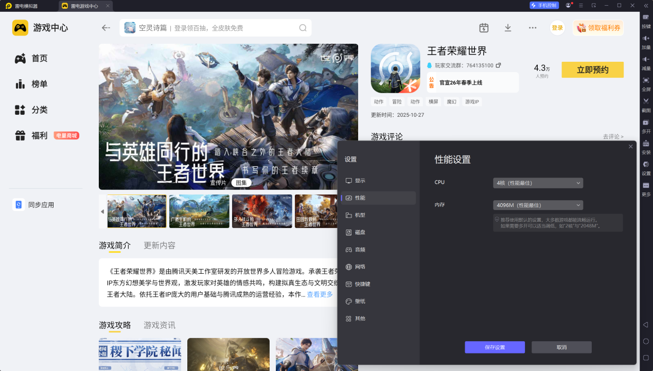Image resolution: width=653 pixels, height=371 pixels.
Task: Select 性能 in settings sidebar
Action: (378, 198)
